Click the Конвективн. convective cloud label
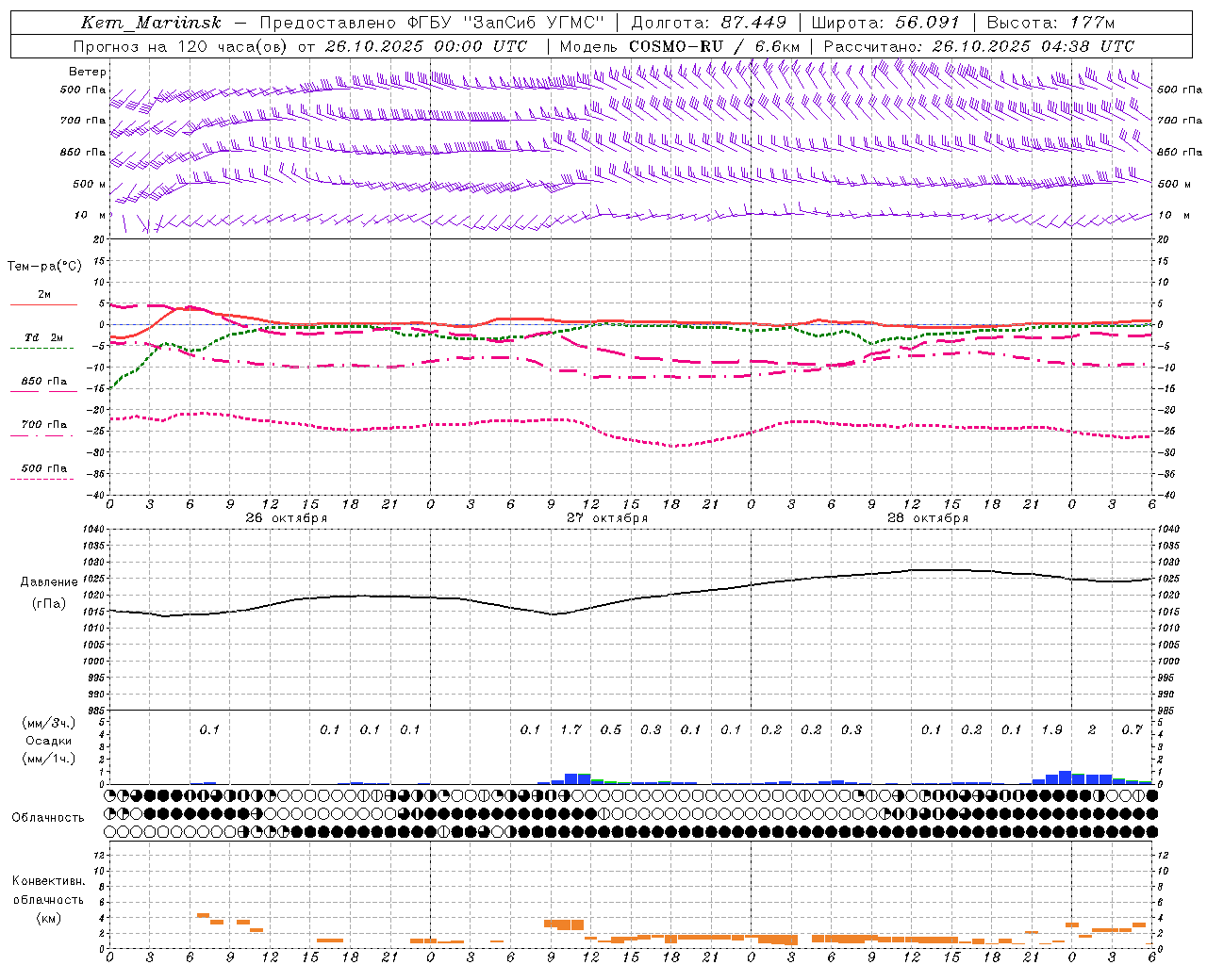 (x=48, y=881)
